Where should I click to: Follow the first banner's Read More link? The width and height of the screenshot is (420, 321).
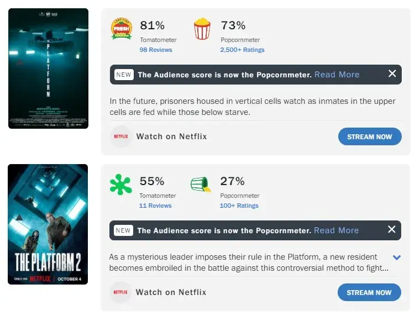[x=337, y=75]
